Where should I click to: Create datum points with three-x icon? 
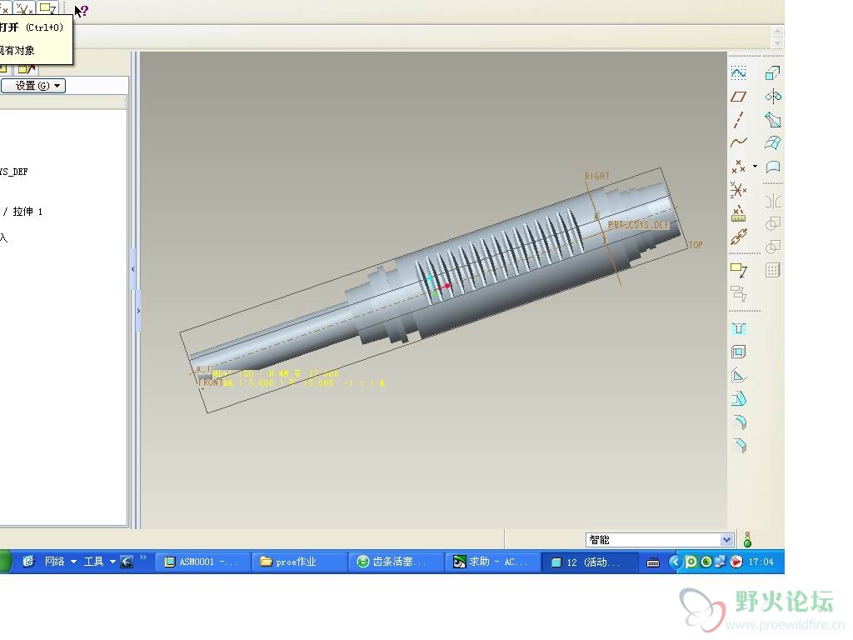tap(738, 167)
